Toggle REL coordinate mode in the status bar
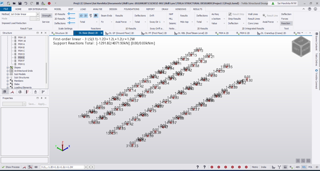Screen dimensions: 320x171 304,167
